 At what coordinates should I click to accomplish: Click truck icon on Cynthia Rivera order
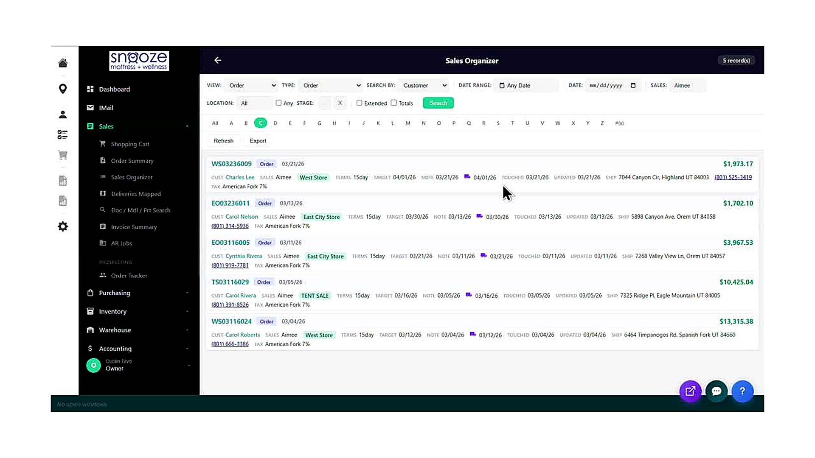[483, 256]
